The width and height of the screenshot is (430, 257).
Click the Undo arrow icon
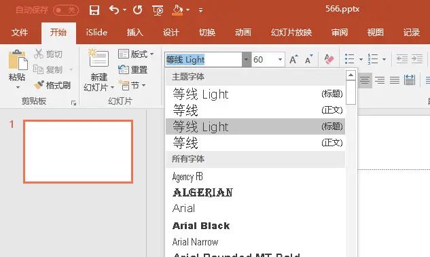coord(114,10)
